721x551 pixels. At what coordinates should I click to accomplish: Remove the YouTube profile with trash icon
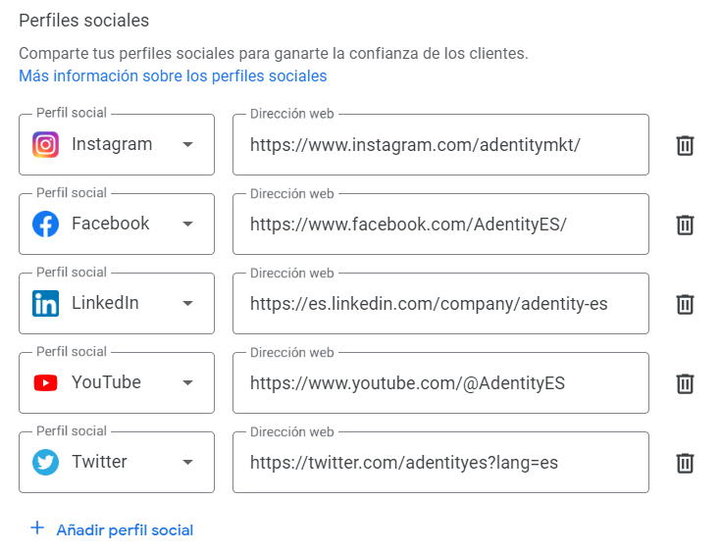pyautogui.click(x=685, y=383)
